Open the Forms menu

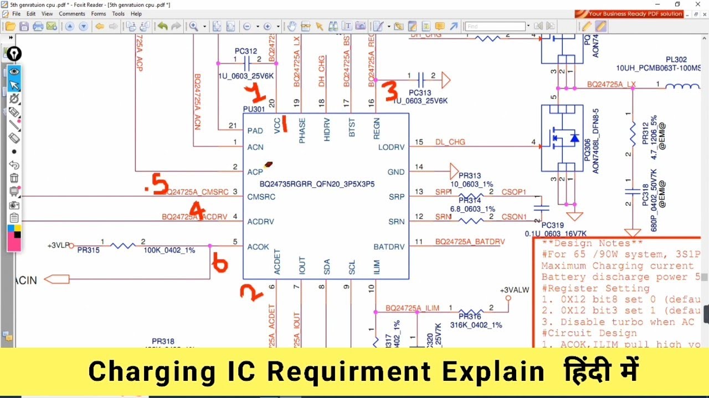pyautogui.click(x=99, y=14)
